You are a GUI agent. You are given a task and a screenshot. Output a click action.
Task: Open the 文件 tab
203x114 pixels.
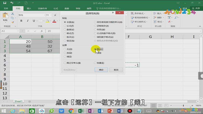pyautogui.click(x=6, y=8)
